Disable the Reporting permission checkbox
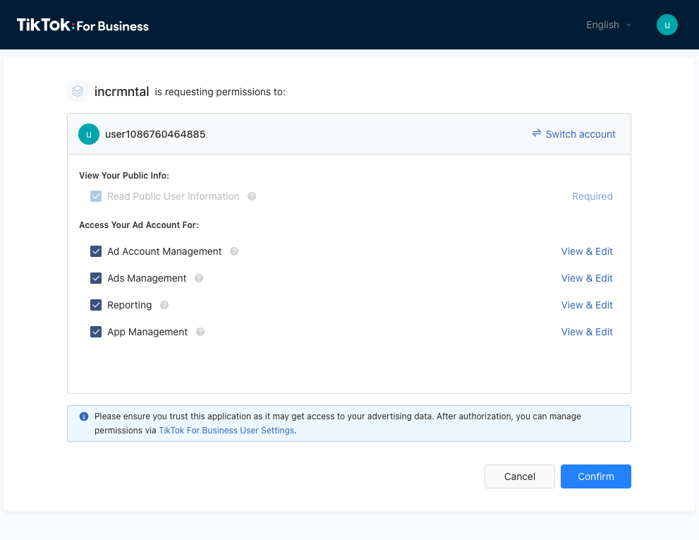699x540 pixels. click(96, 306)
